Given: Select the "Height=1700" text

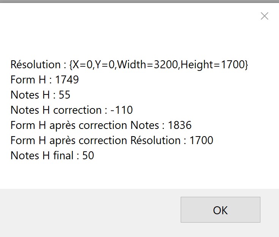Looking at the screenshot, I should click(x=213, y=65).
